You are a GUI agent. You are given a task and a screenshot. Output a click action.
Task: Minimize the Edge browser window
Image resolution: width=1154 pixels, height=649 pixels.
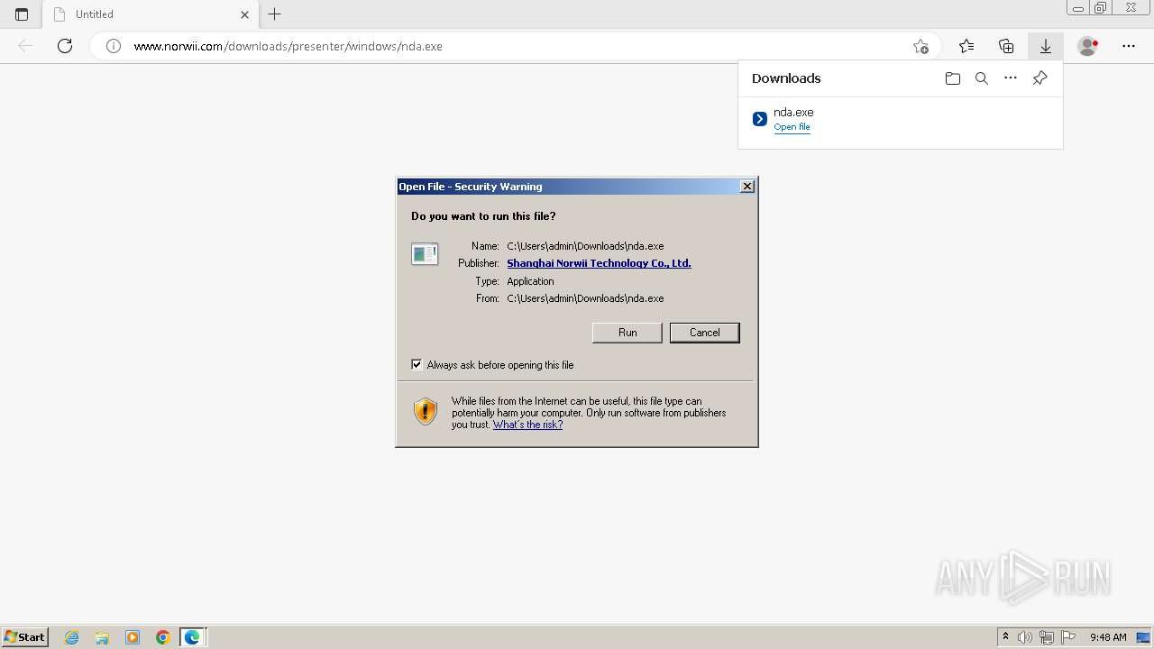pos(1078,8)
